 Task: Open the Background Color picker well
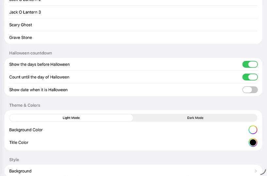pyautogui.click(x=253, y=130)
